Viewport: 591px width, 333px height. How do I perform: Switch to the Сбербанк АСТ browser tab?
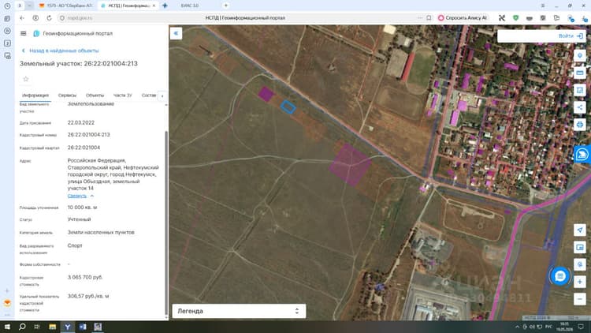coord(66,6)
